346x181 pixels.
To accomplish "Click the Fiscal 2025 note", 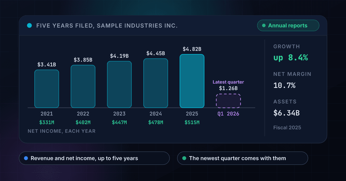I will 287,127.
